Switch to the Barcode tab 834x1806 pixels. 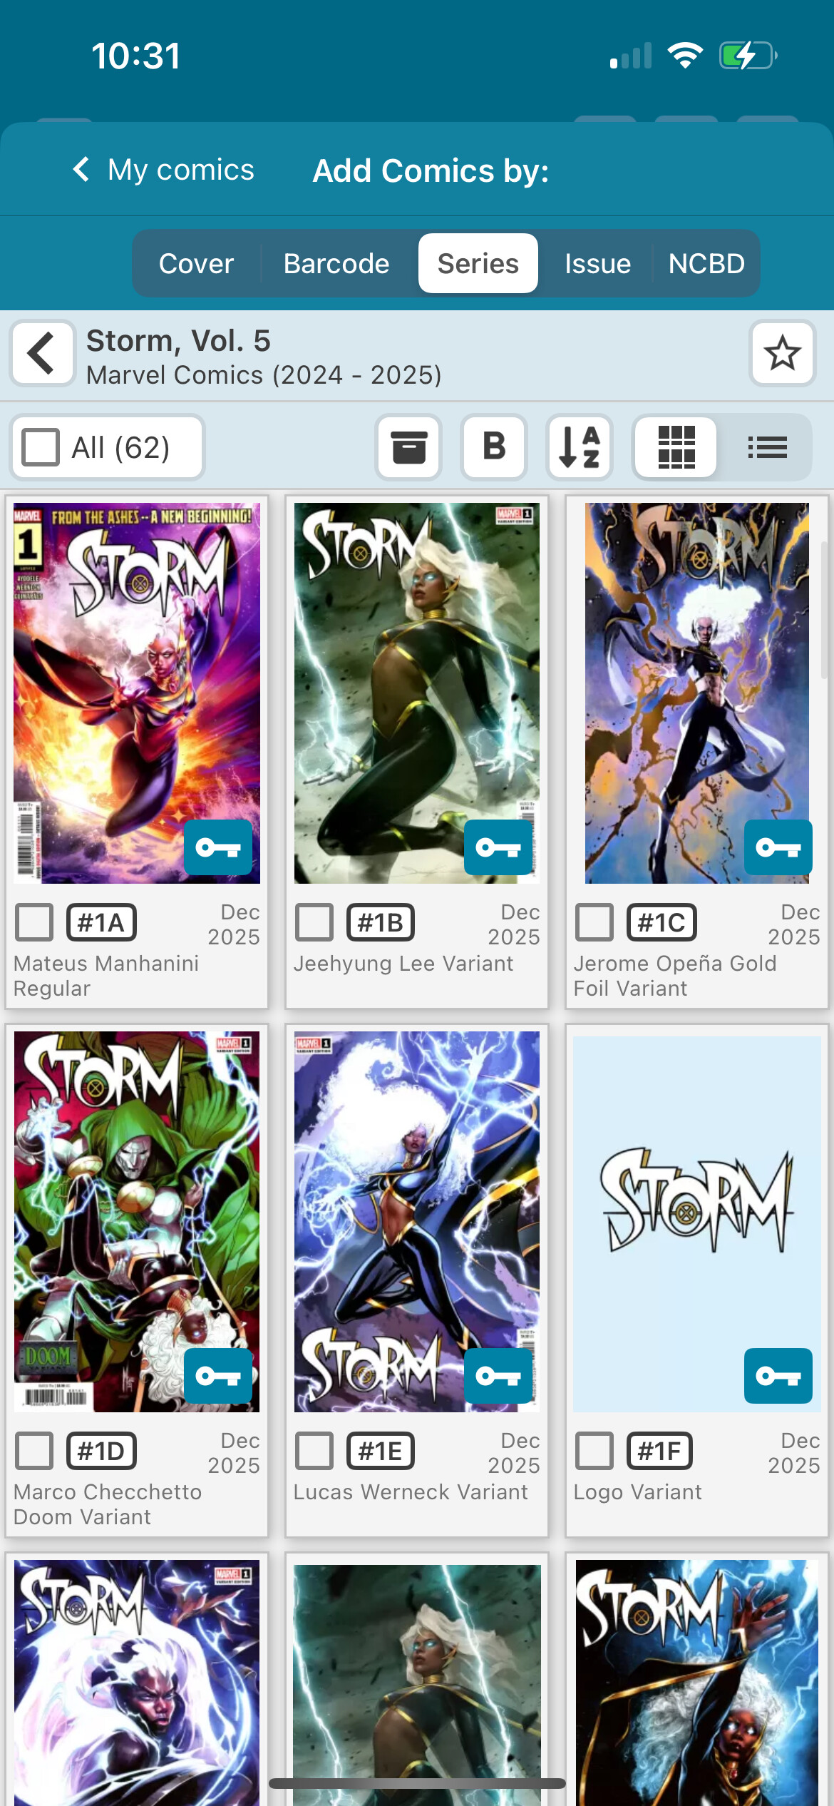pyautogui.click(x=336, y=263)
